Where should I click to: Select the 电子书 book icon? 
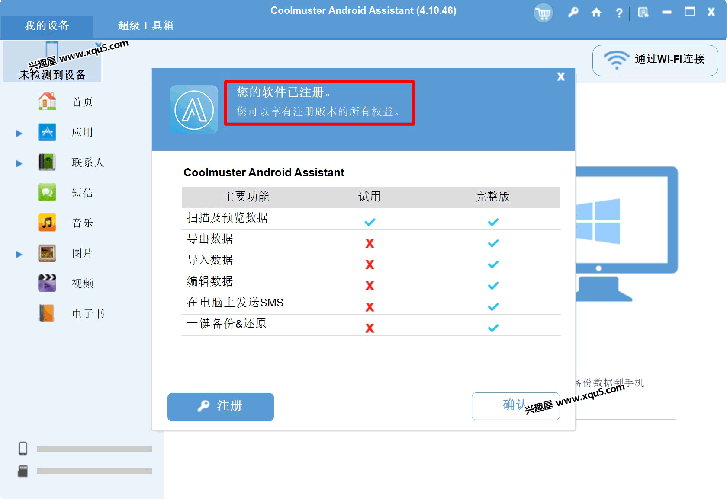[x=47, y=313]
